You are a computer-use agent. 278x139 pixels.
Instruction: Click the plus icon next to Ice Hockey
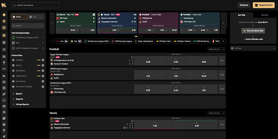[43, 81]
